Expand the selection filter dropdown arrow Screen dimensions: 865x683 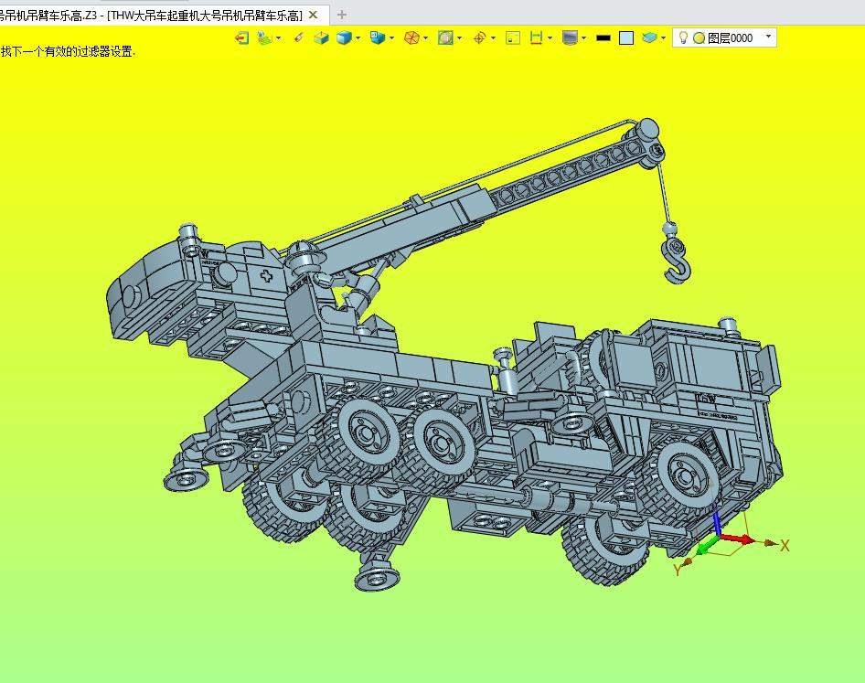[278, 38]
